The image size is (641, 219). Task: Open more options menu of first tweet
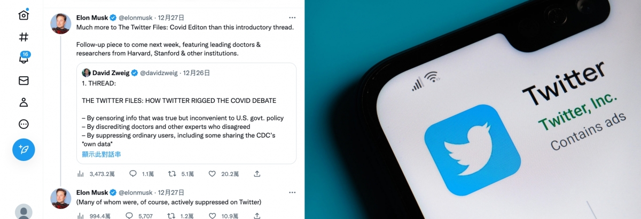[x=292, y=17]
